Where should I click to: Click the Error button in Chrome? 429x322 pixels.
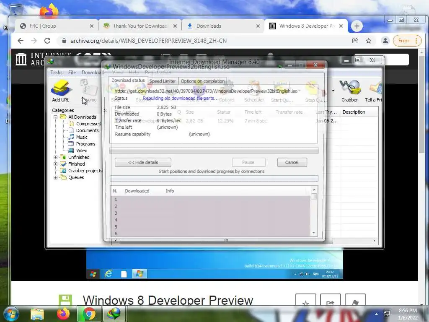pos(407,41)
